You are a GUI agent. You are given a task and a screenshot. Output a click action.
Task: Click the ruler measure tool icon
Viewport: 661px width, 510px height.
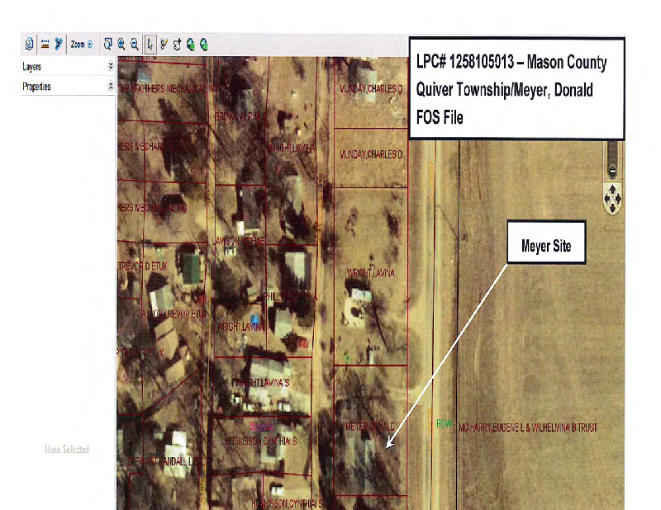(x=45, y=44)
